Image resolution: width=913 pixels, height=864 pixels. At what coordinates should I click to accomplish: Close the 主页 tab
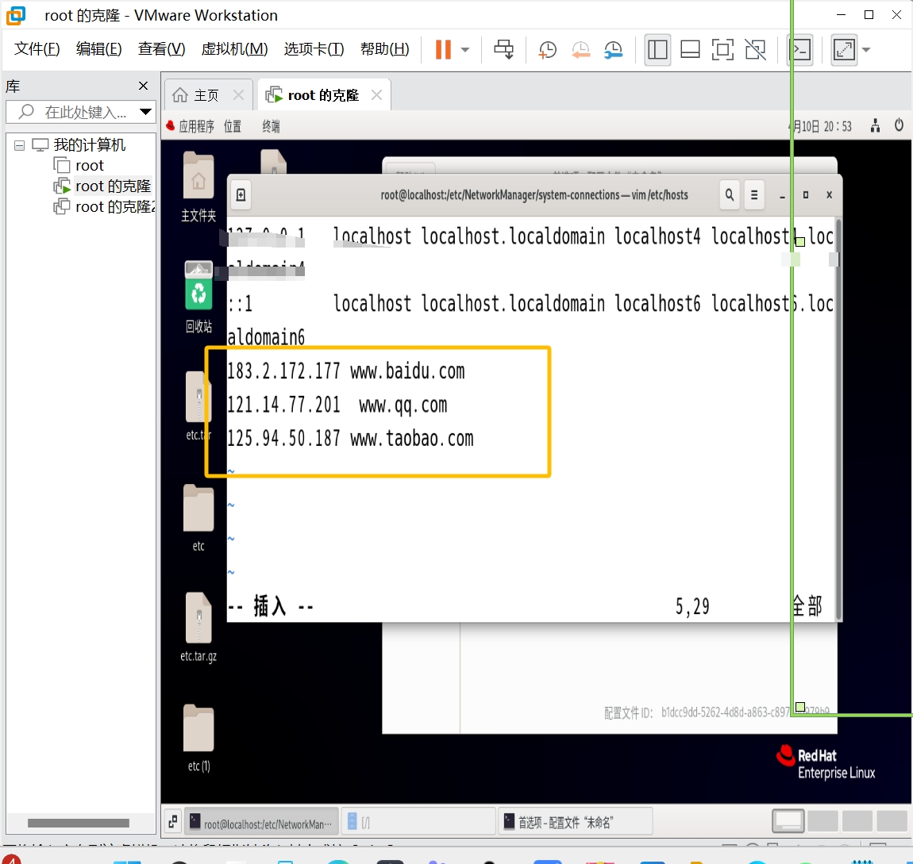[x=238, y=95]
